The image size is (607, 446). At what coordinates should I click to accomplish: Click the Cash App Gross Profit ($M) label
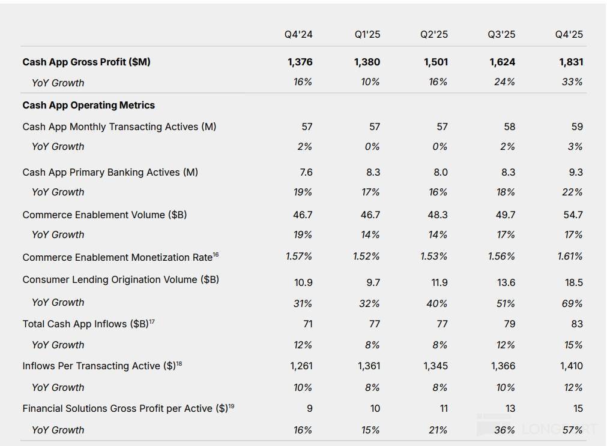86,62
